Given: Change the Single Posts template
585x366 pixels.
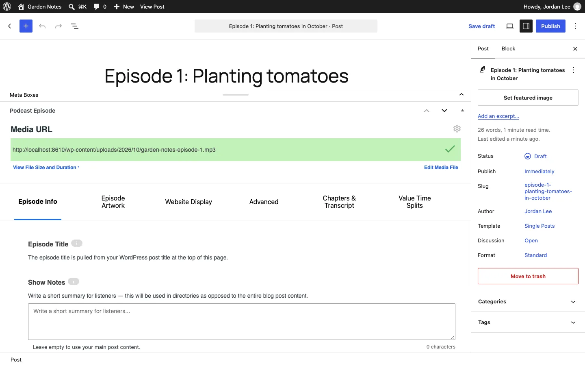Looking at the screenshot, I should (539, 226).
